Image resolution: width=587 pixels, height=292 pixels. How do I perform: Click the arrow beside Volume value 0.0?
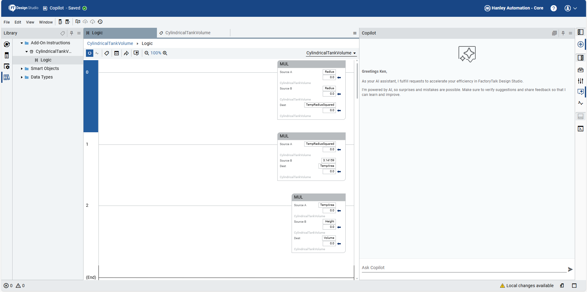point(339,244)
